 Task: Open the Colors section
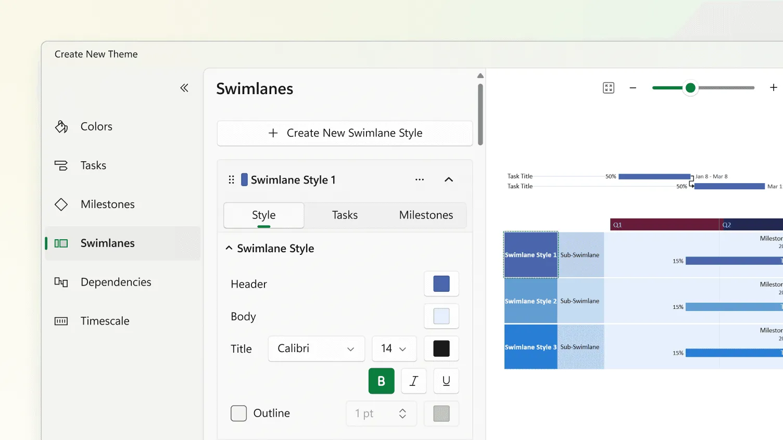point(123,126)
